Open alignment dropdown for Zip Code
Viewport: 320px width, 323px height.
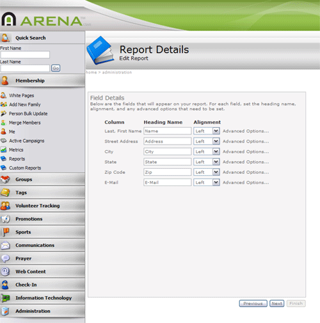(207, 172)
